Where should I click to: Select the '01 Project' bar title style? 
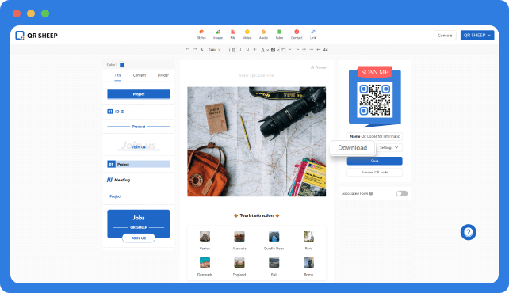(x=139, y=165)
